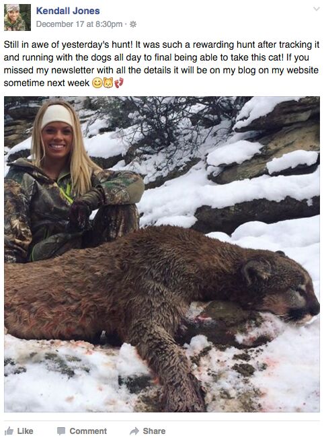Click the post text about yesterday's hunt
The height and width of the screenshot is (438, 324).
161,64
